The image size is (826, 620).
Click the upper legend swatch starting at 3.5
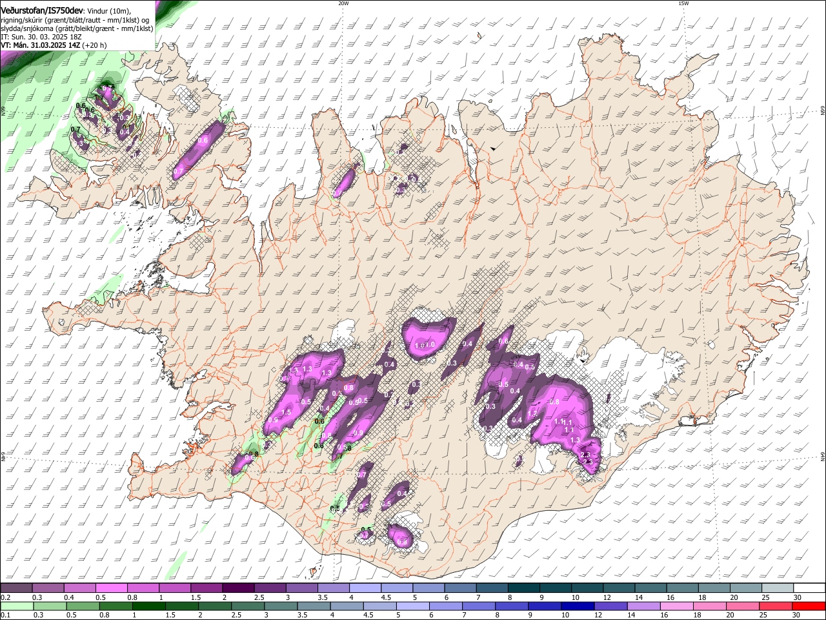point(333,588)
